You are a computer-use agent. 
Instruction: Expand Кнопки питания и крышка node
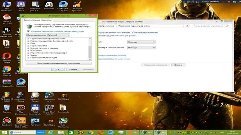(x=28, y=48)
